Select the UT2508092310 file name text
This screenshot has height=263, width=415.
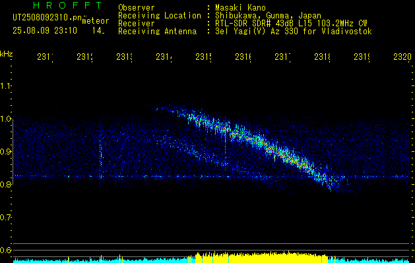pyautogui.click(x=47, y=18)
